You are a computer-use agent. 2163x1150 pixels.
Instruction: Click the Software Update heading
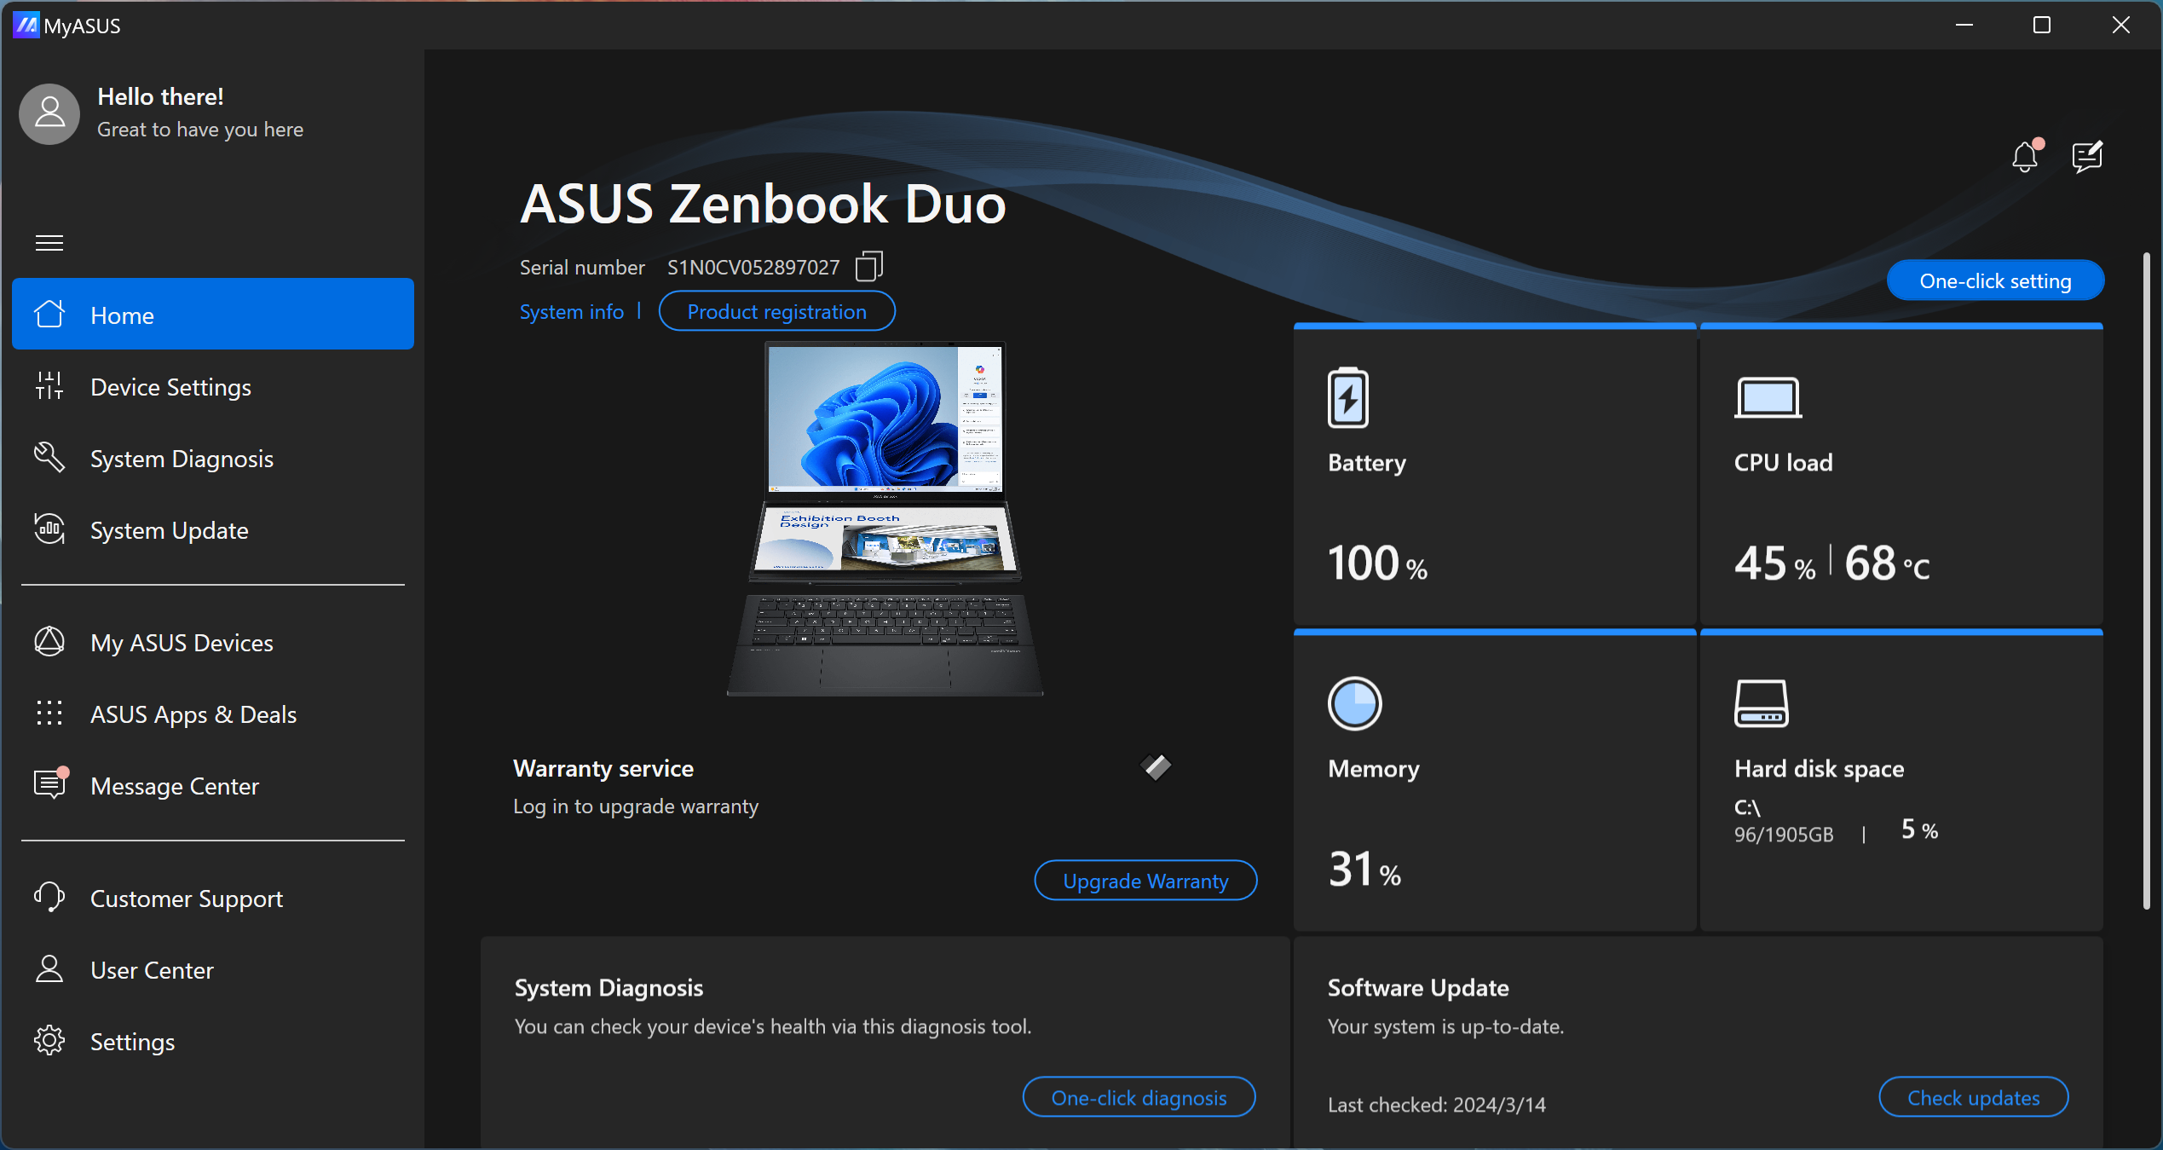pyautogui.click(x=1418, y=987)
